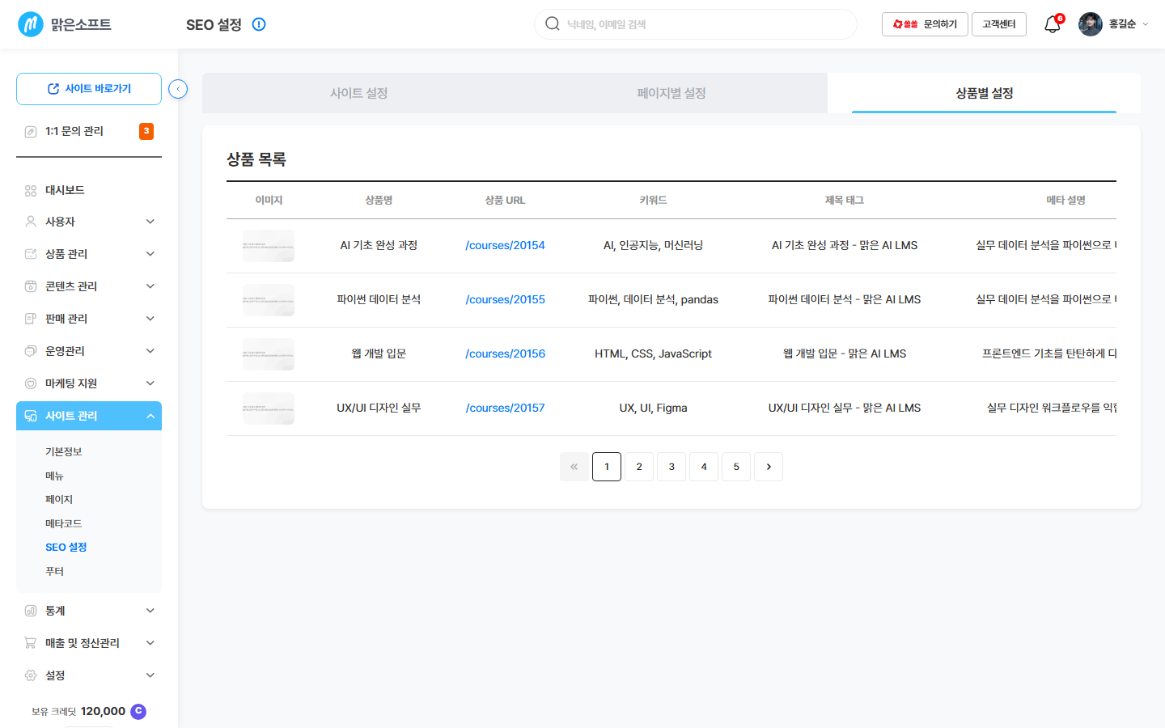
Task: Expand the 운영관리 chevron
Action: click(150, 351)
